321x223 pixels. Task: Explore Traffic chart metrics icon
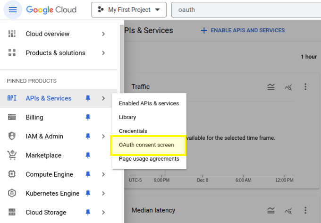tap(288, 87)
